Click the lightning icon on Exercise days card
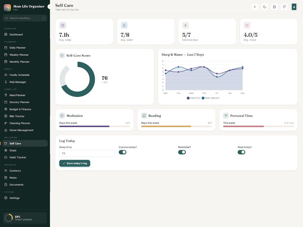Screen dimensions: 303x227 pos(185,25)
